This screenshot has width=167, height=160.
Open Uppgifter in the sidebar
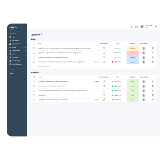(14, 58)
